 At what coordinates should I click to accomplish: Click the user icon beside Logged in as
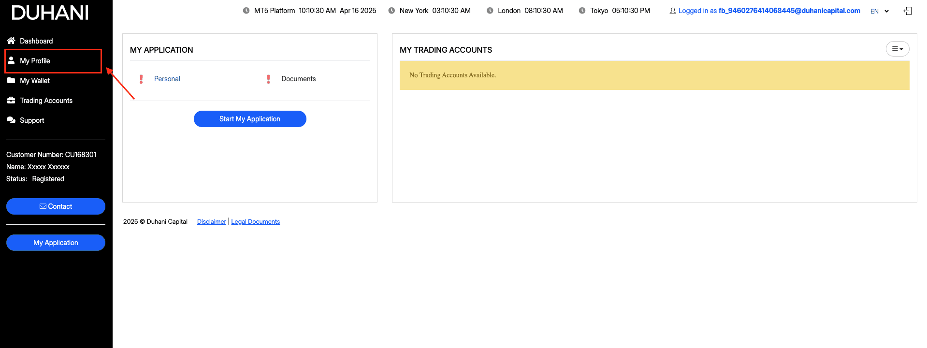click(x=673, y=11)
